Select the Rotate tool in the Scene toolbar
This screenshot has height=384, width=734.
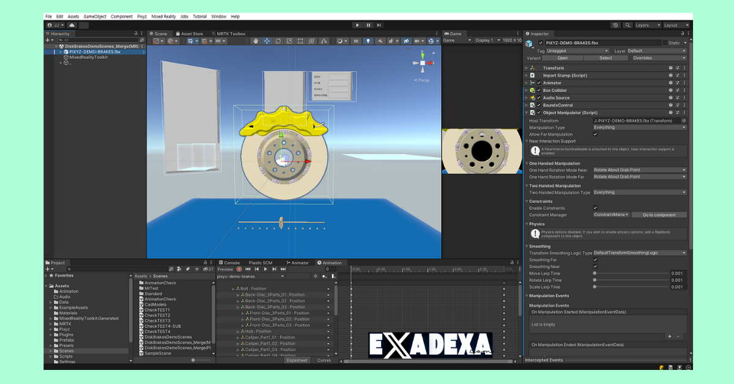(x=278, y=40)
